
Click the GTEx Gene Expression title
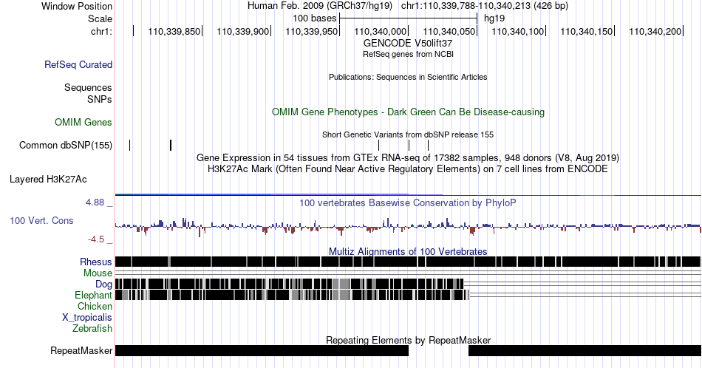[x=408, y=158]
